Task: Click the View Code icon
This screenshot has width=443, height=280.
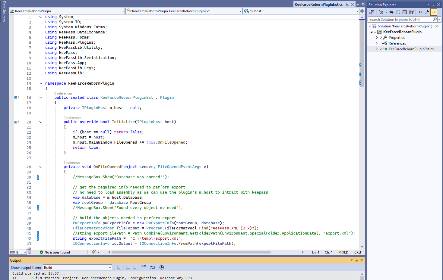Action: coord(420,12)
